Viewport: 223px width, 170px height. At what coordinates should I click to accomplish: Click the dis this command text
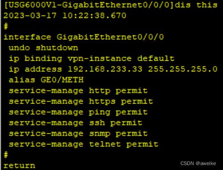point(196,5)
